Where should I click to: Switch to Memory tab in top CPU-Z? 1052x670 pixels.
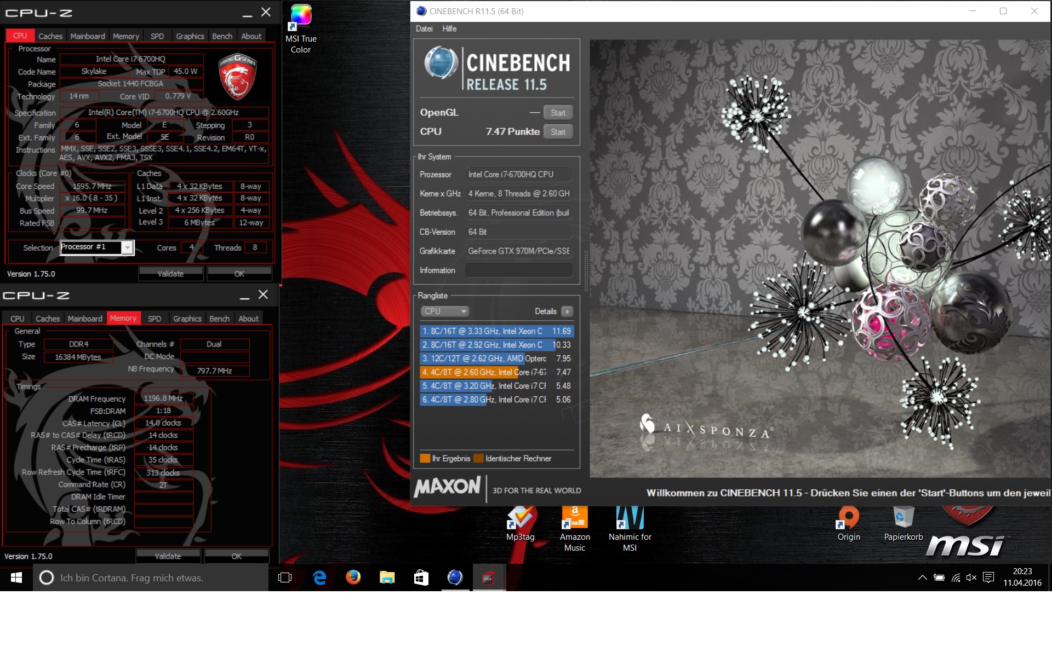click(126, 36)
